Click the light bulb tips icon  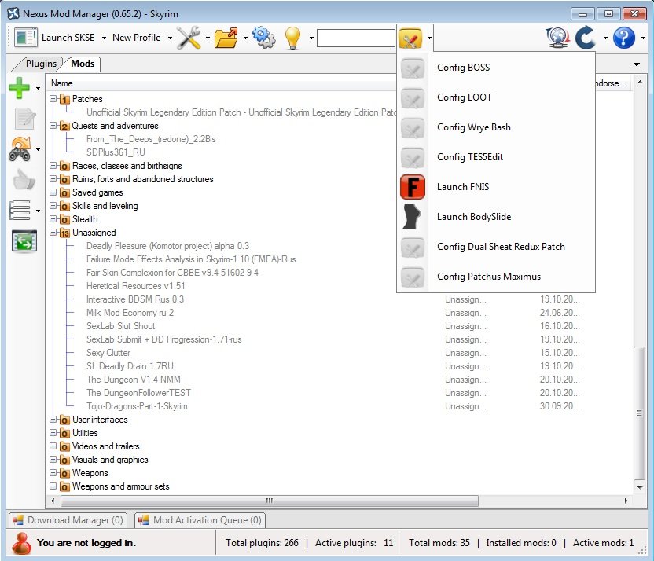coord(293,38)
